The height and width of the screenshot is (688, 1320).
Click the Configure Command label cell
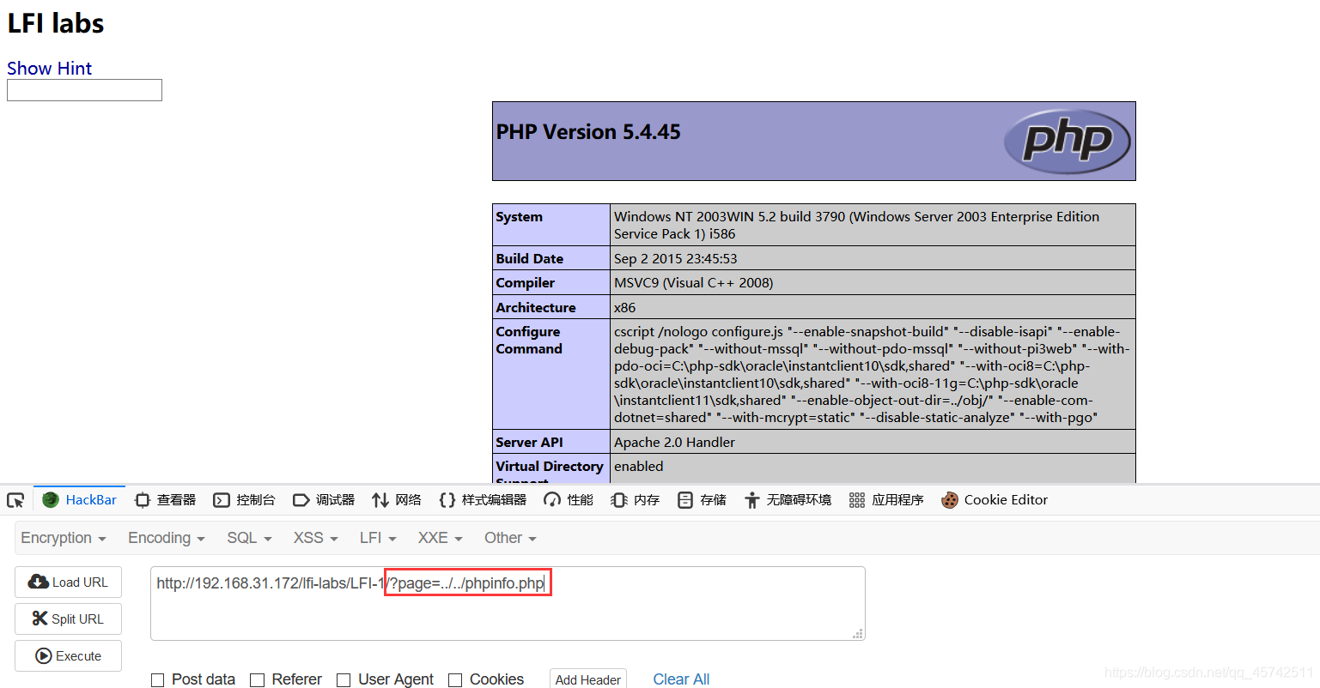(551, 374)
